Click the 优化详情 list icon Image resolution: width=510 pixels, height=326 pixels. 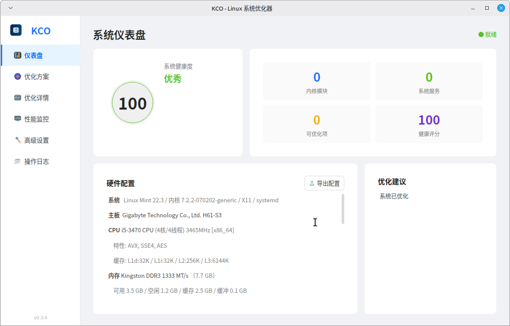pos(18,98)
